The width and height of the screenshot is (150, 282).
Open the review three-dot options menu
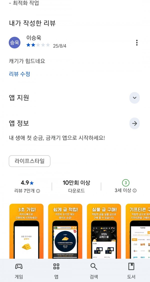[137, 43]
